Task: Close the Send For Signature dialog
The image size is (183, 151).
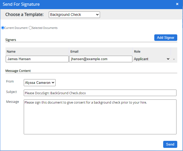Action: click(x=177, y=4)
